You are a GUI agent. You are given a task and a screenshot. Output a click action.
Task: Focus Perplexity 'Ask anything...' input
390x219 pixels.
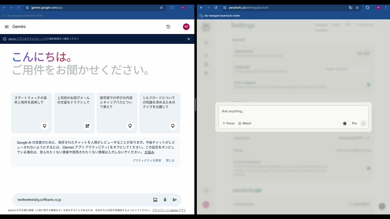293,111
